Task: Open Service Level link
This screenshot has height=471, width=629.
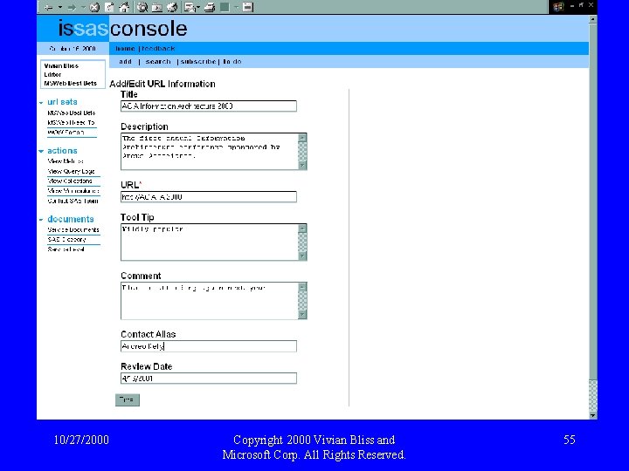Action: (66, 249)
